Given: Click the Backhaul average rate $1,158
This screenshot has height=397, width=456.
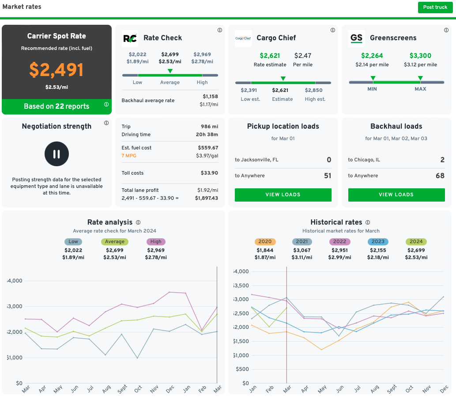Looking at the screenshot, I should pos(210,96).
